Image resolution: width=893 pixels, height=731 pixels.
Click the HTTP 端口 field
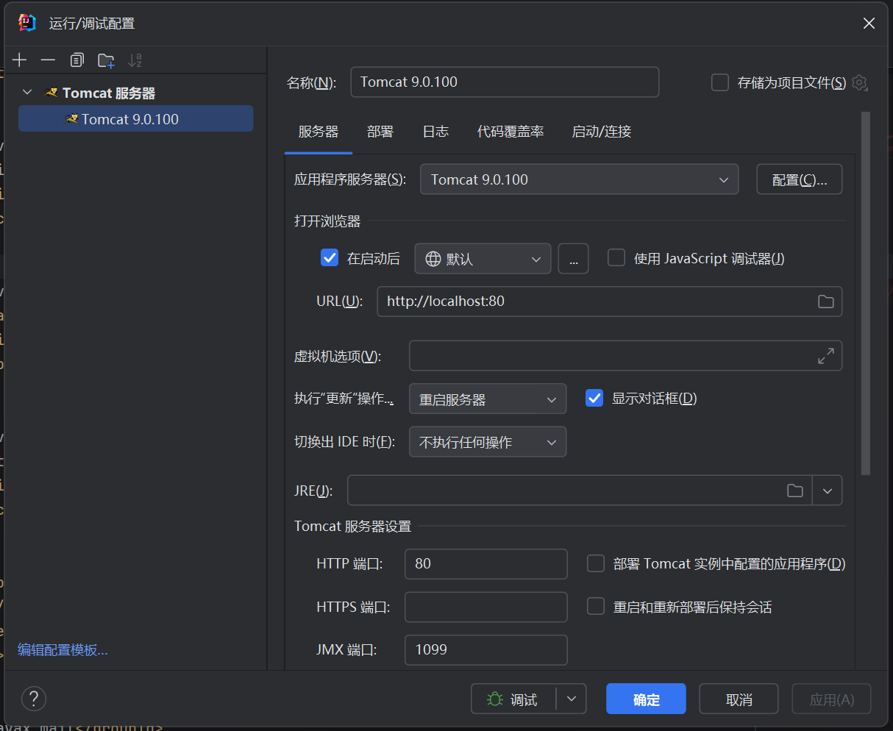coord(486,564)
